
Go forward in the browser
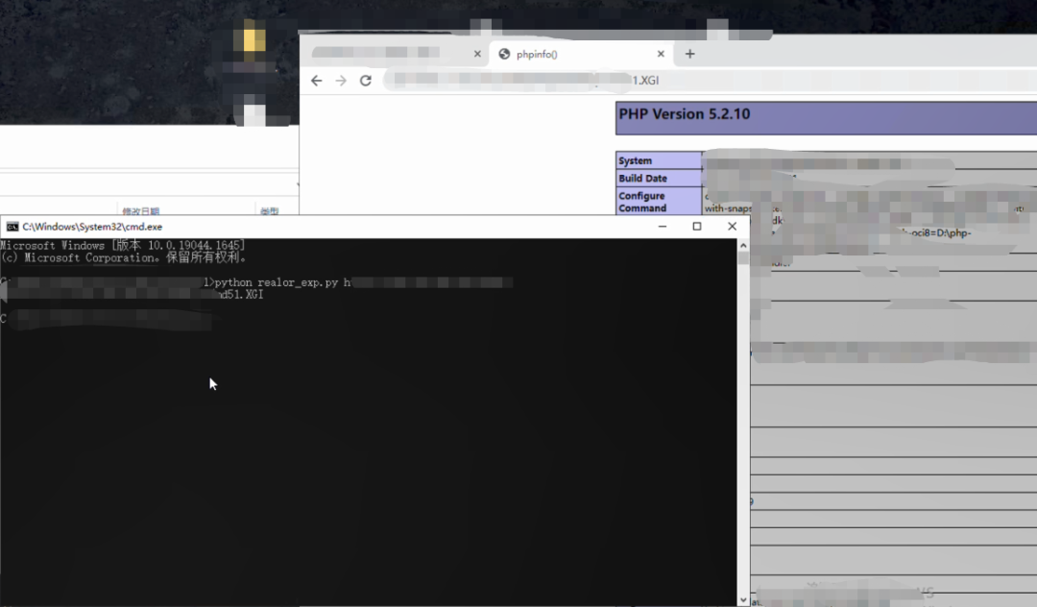pos(341,81)
